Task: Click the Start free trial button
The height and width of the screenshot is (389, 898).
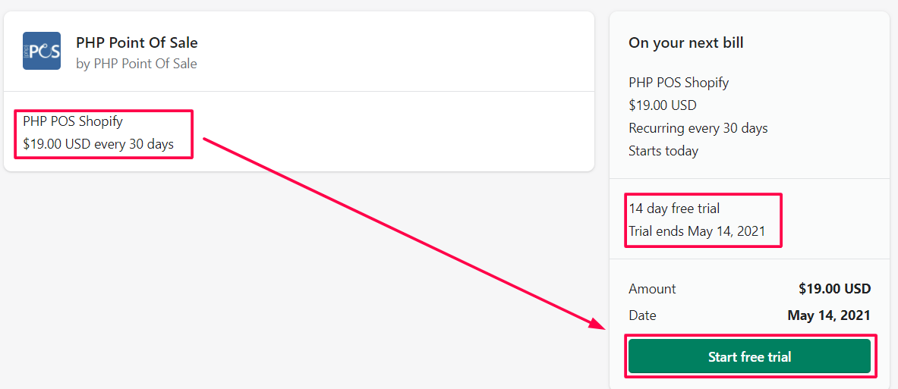Action: tap(749, 356)
